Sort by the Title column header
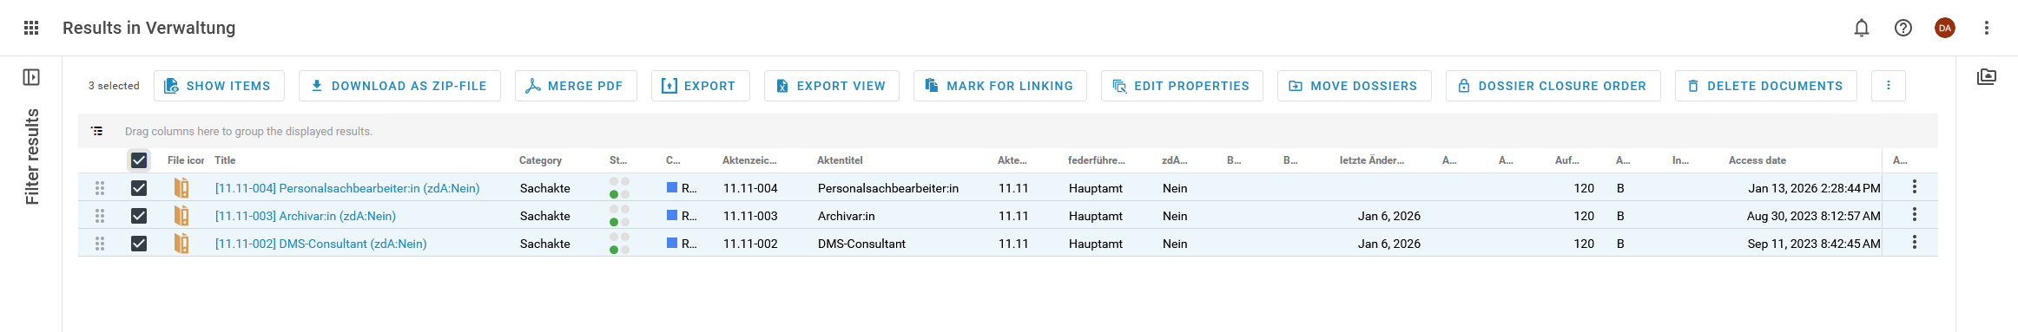 tap(225, 160)
